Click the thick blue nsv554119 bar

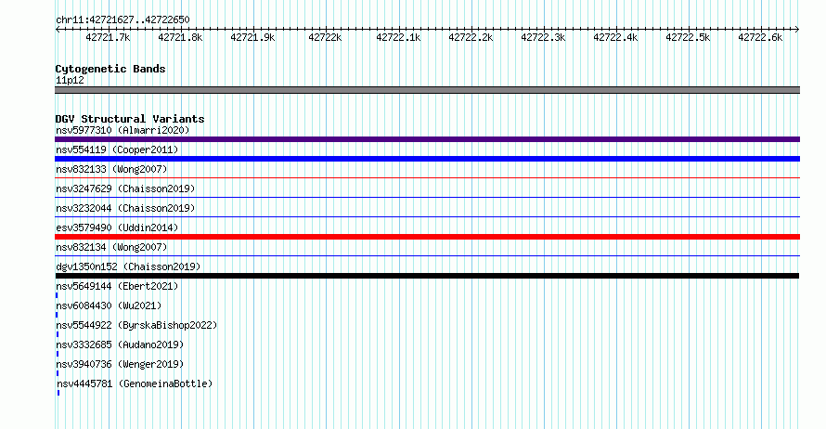click(427, 159)
